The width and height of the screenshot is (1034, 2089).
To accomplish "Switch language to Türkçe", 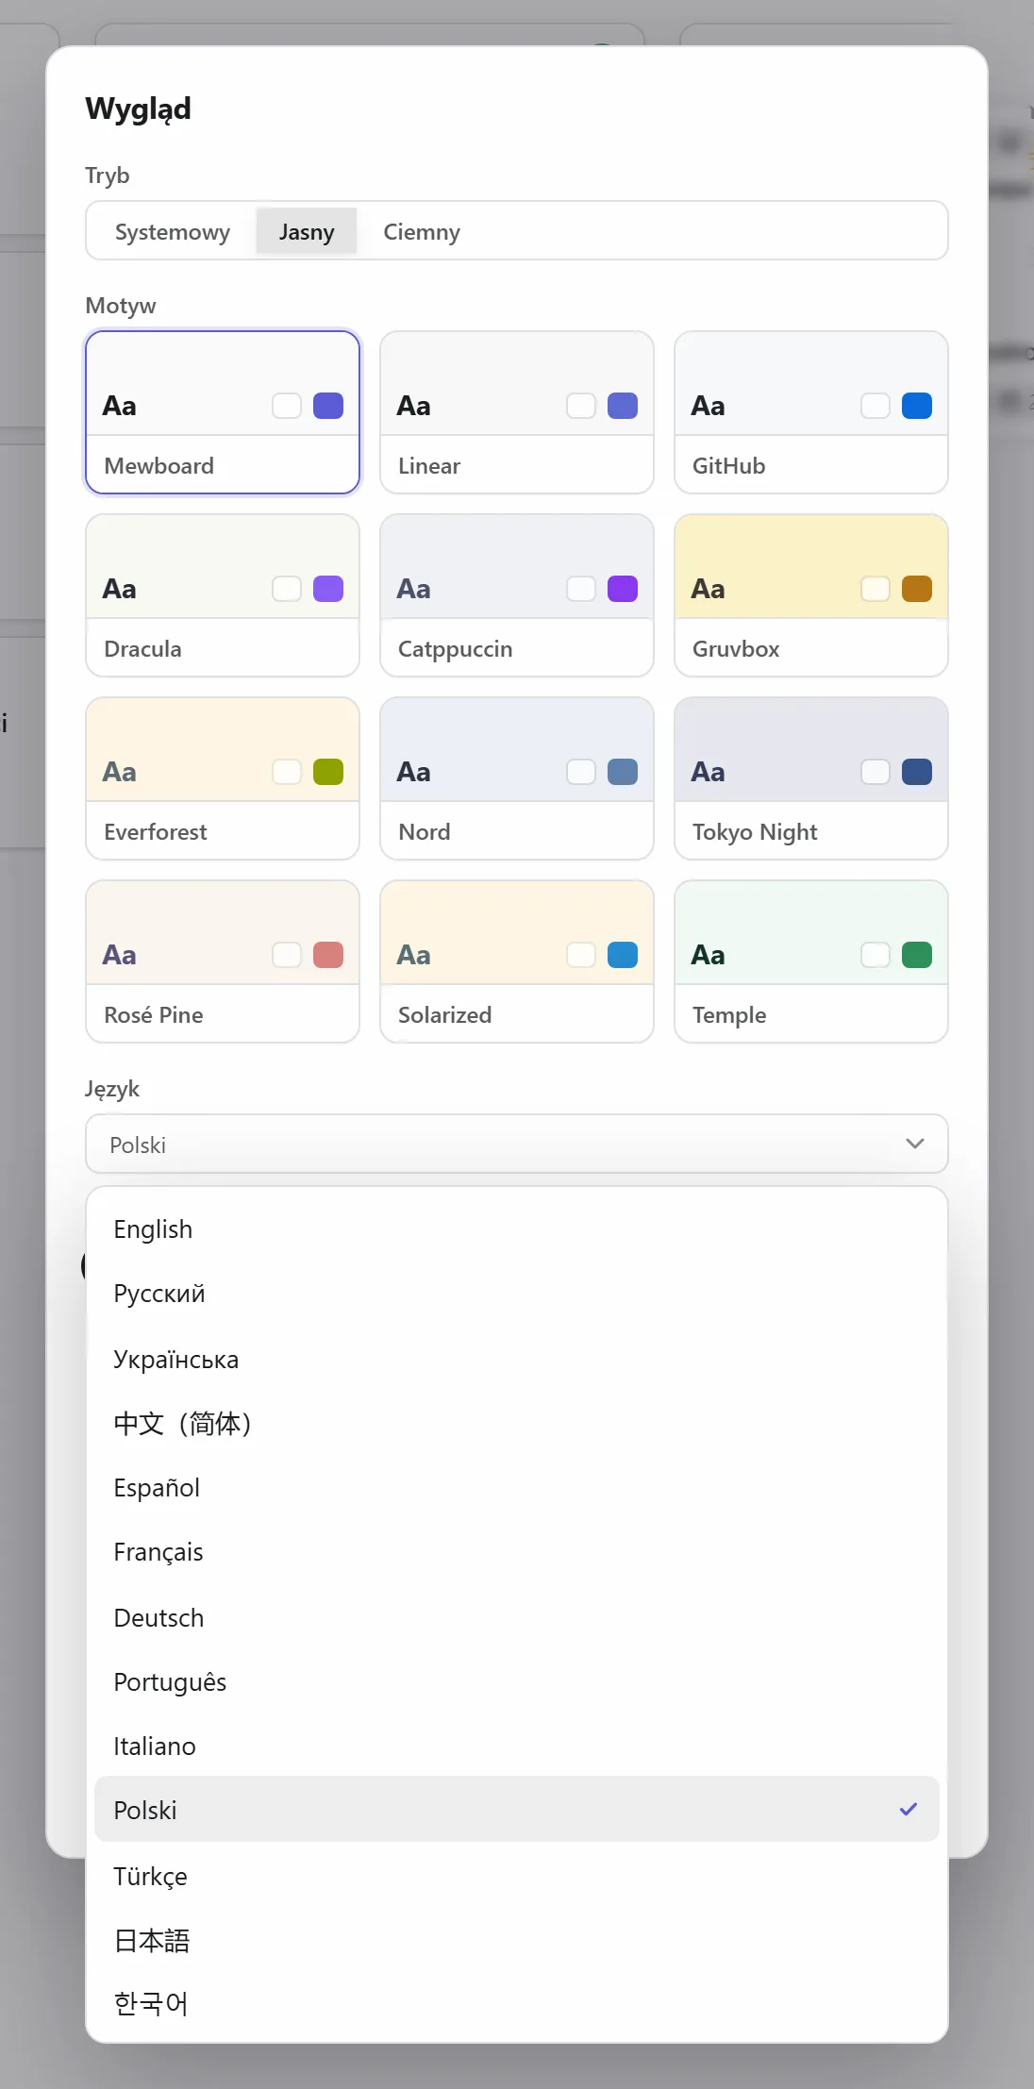I will tap(517, 1876).
